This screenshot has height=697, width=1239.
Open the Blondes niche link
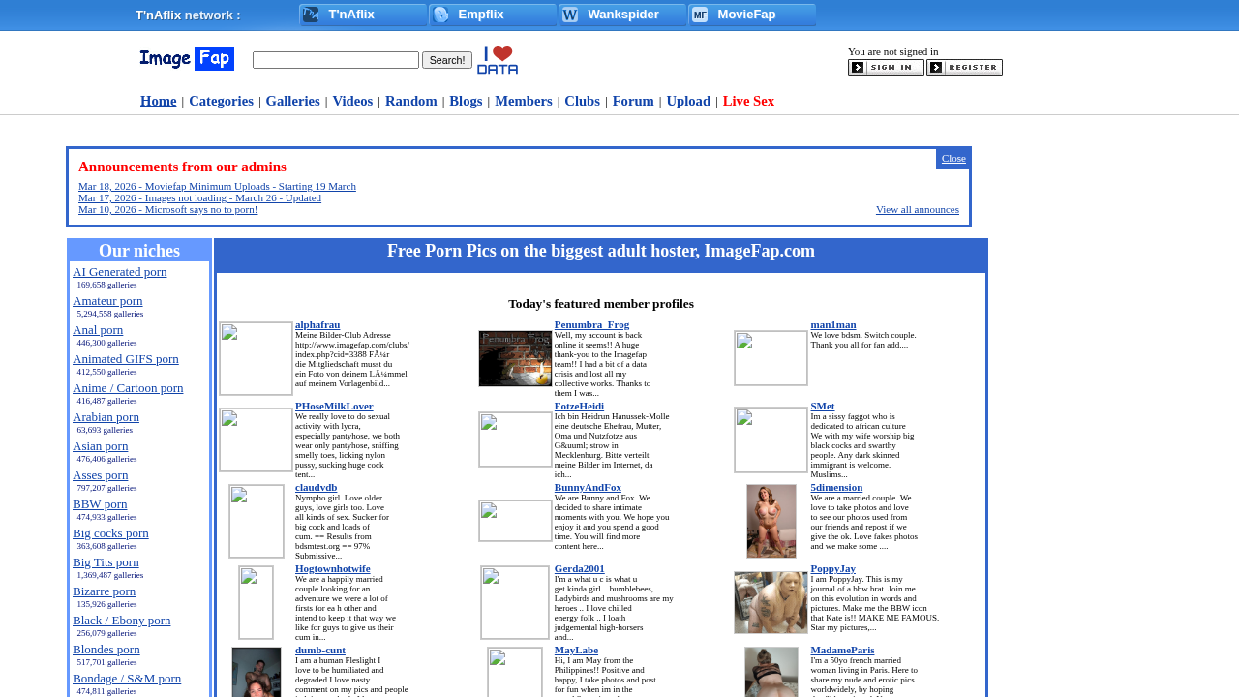click(106, 650)
